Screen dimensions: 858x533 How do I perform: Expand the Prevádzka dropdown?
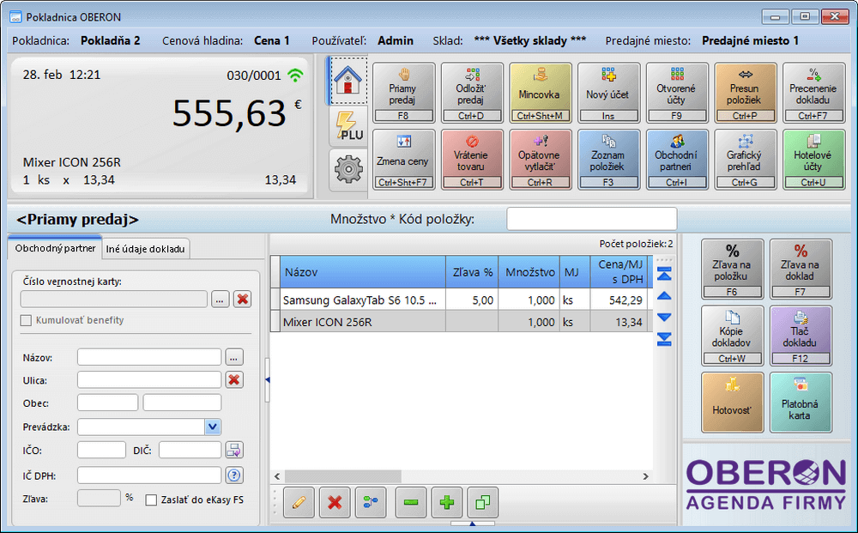(213, 427)
